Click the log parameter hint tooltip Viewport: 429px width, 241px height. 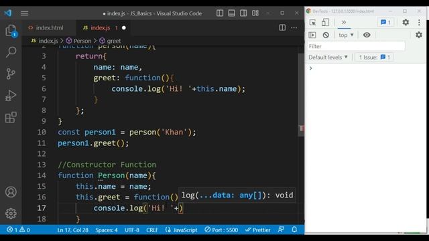(237, 195)
